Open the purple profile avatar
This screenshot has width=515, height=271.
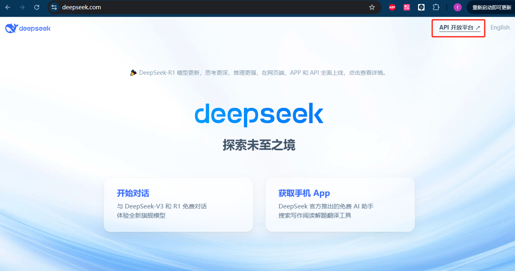point(458,7)
